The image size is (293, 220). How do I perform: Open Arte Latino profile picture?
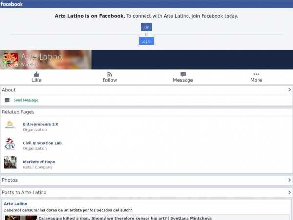[x=10, y=60]
